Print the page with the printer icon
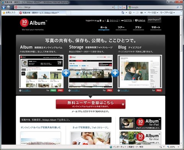The image size is (184, 150). click(141, 13)
